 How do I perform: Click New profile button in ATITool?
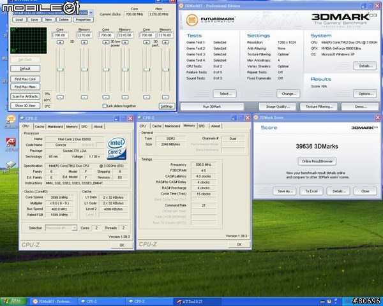[x=49, y=20]
